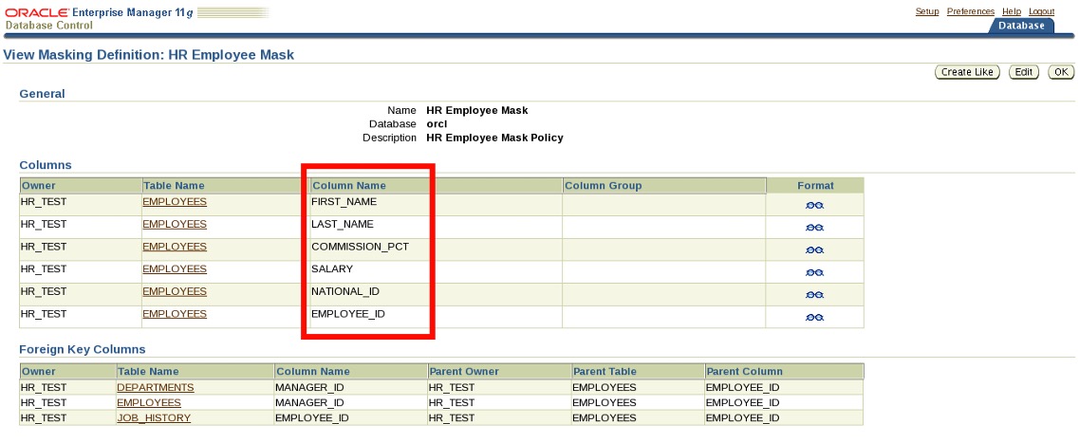The image size is (1079, 443).
Task: Open the Setup link
Action: [x=927, y=11]
